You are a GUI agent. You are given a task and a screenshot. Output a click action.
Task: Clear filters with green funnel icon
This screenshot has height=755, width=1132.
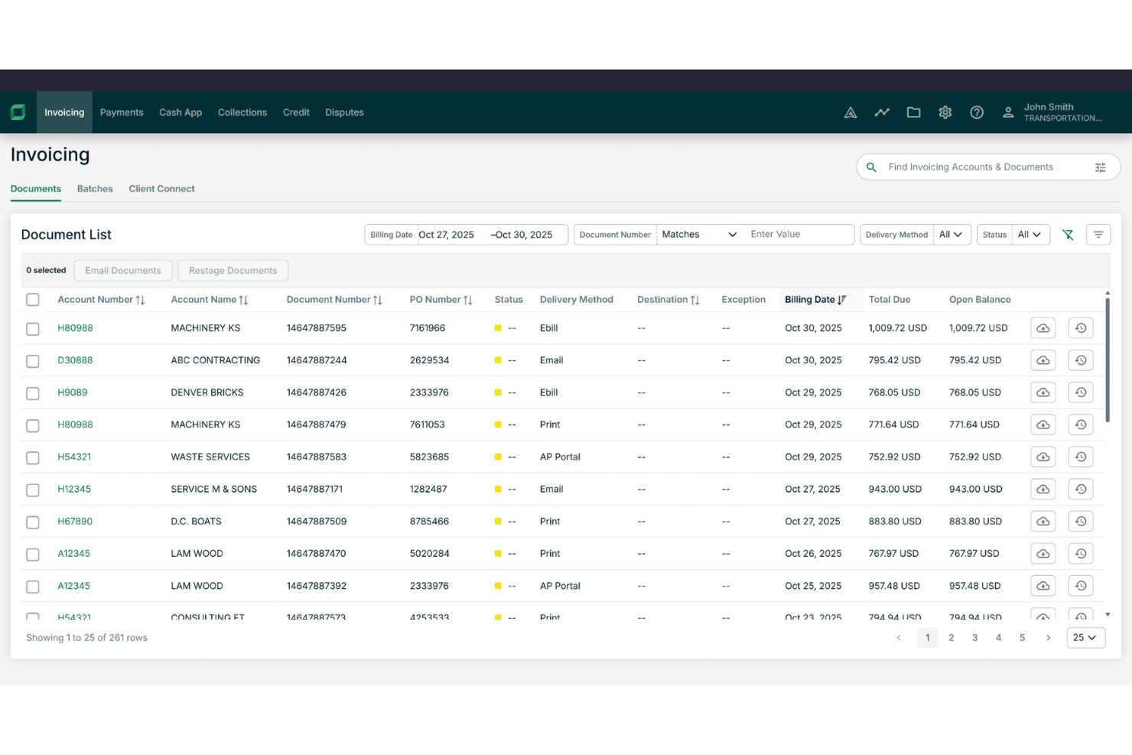point(1068,235)
